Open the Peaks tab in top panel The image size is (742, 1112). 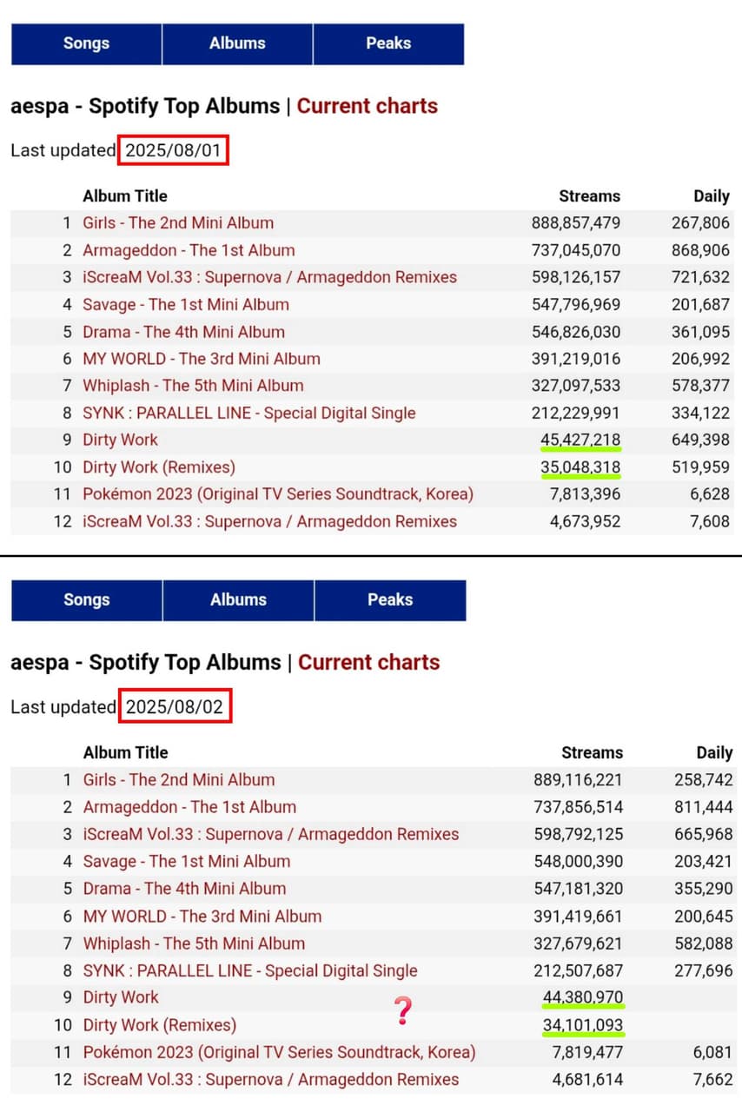click(x=388, y=43)
